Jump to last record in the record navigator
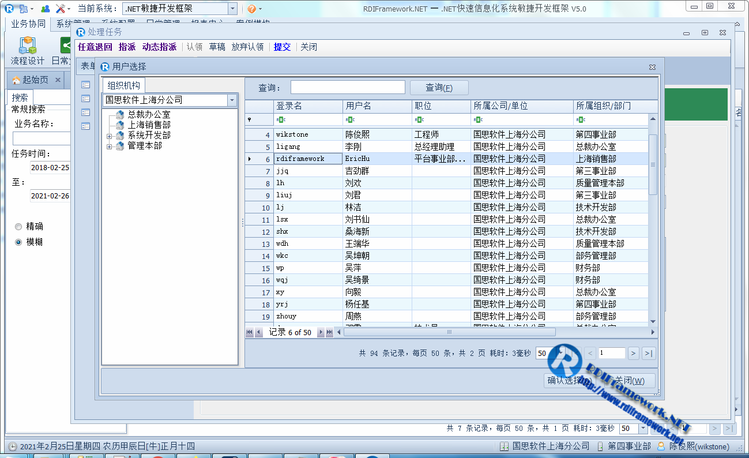 tap(330, 332)
